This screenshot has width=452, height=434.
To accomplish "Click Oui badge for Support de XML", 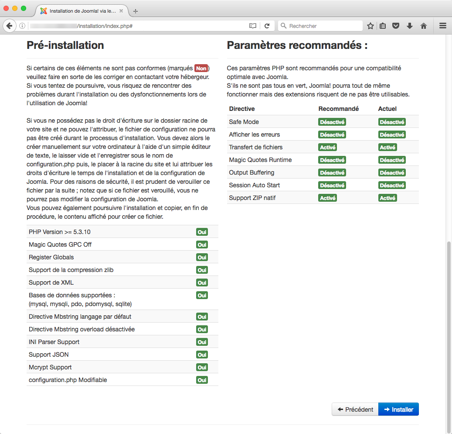I will click(x=202, y=283).
